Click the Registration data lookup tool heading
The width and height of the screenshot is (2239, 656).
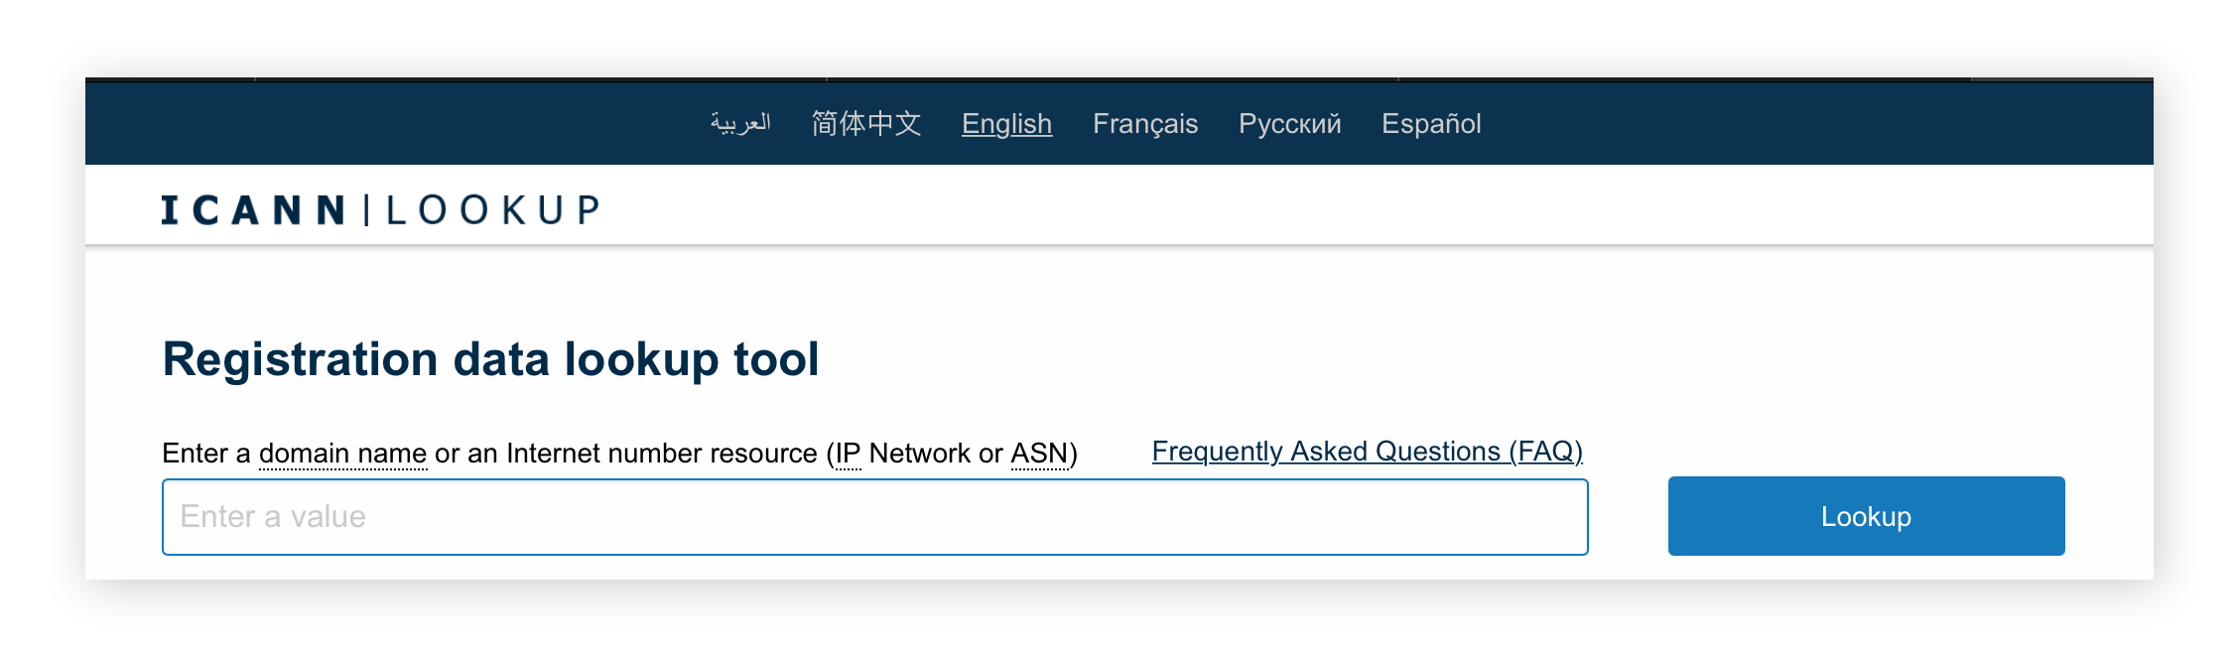click(x=490, y=358)
